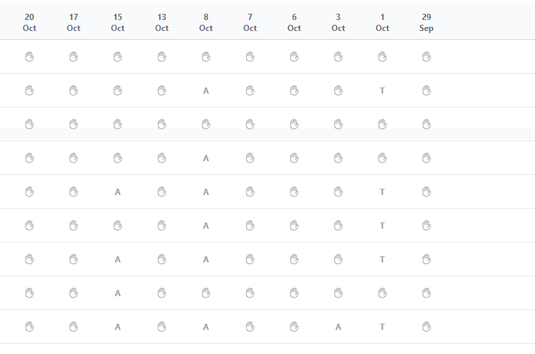Select the 15 Oct date header
535x354 pixels.
pos(117,22)
